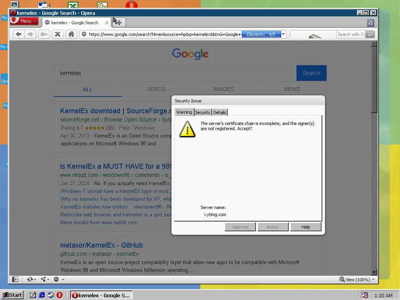Click the Search with field
This screenshot has width=400, height=300.
tap(351, 34)
